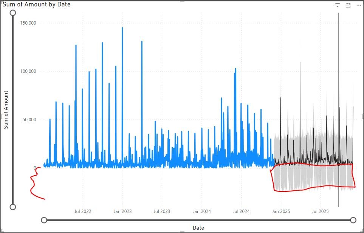Click the right handle of Date zoom slider
This screenshot has width=364, height=233.
[353, 220]
